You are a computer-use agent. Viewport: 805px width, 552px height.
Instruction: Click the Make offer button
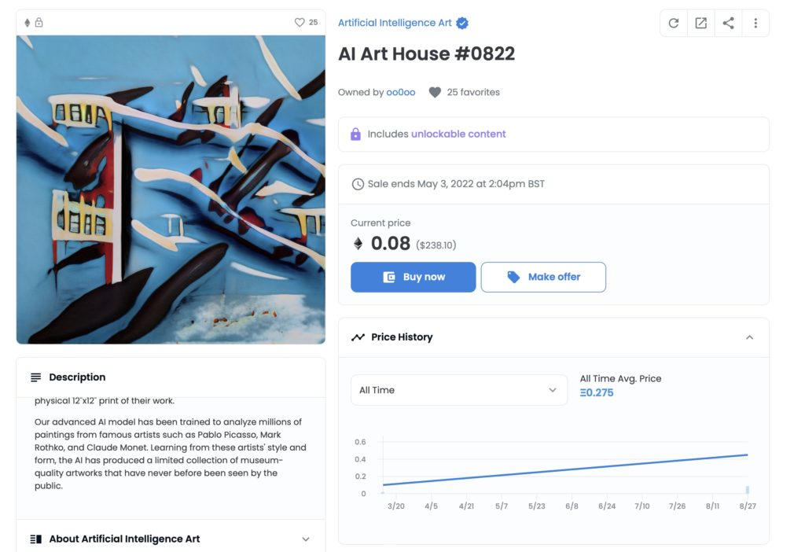click(x=543, y=277)
